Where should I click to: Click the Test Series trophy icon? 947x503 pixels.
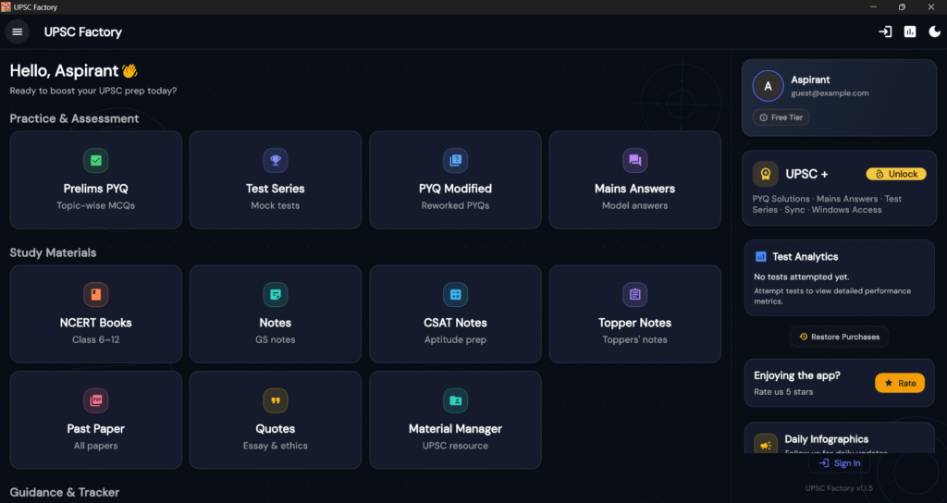point(276,161)
